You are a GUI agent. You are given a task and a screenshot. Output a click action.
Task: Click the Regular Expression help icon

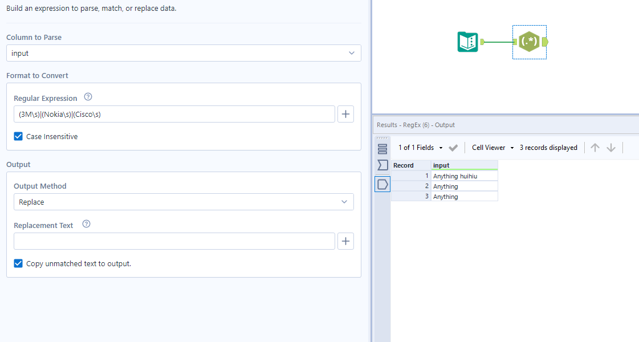point(88,97)
